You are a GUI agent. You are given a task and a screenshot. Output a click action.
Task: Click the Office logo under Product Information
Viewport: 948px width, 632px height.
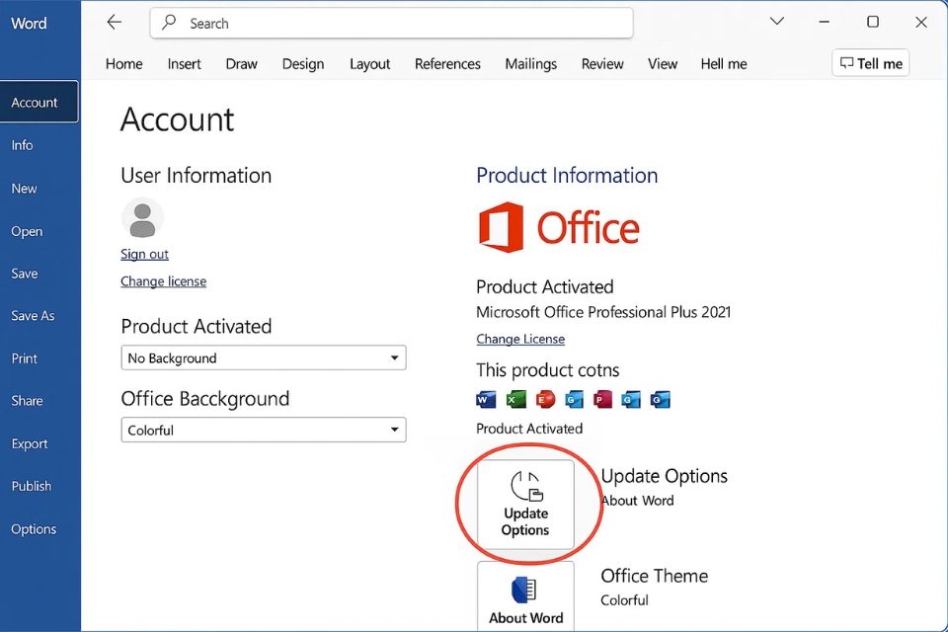559,227
